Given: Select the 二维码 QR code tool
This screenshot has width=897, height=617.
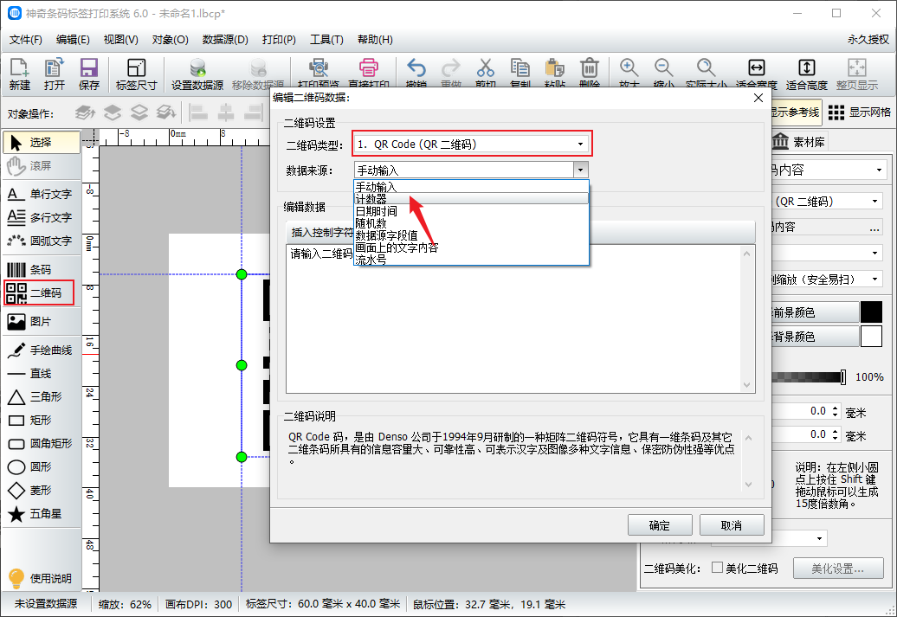Looking at the screenshot, I should pos(40,292).
